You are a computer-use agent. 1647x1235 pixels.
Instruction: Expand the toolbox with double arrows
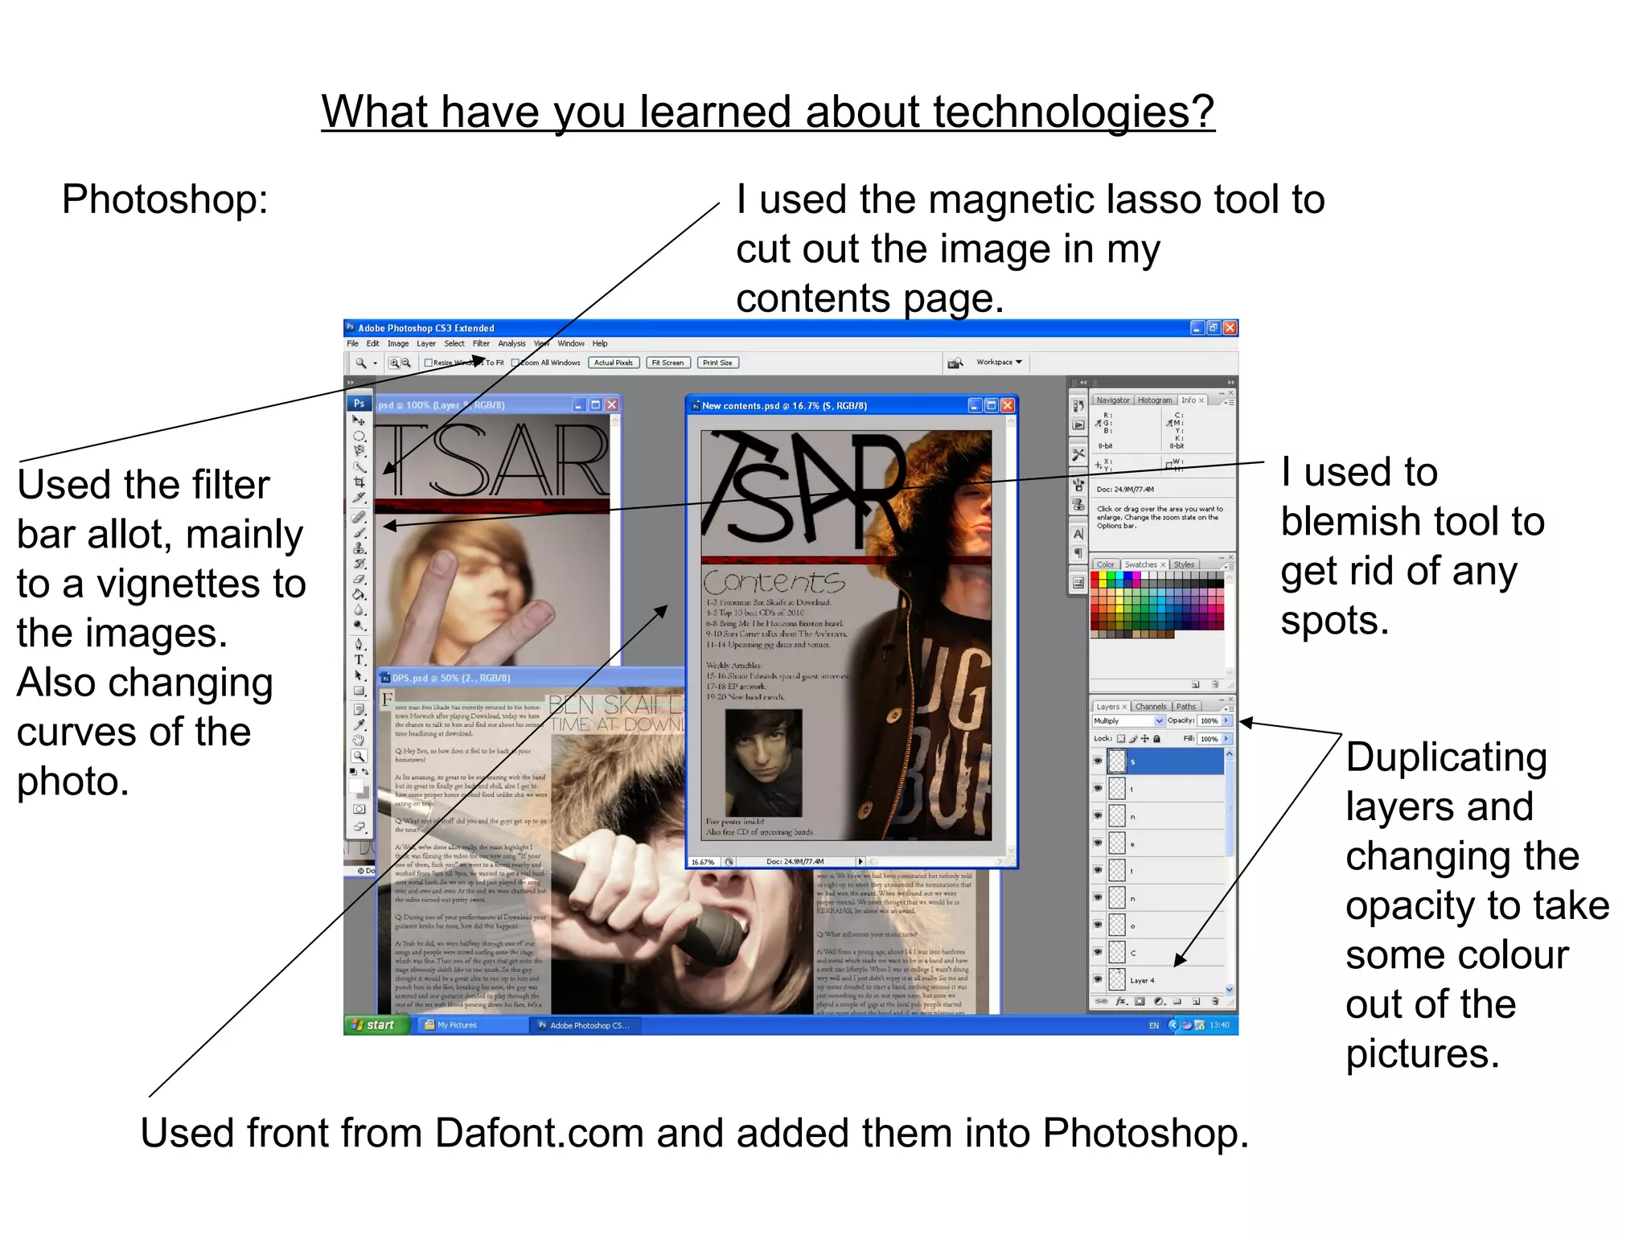[x=351, y=383]
